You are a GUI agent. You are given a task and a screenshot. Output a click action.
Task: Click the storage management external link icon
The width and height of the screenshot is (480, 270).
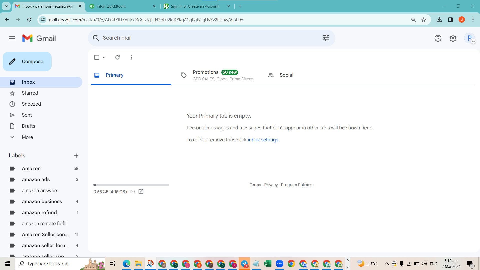coord(141,191)
